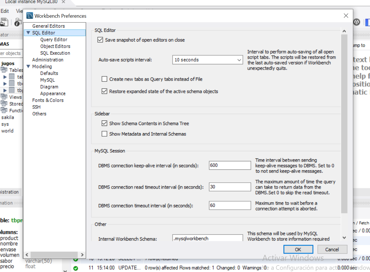Select the world schema in navigator
Image resolution: width=370 pixels, height=272 pixels.
tap(7, 131)
